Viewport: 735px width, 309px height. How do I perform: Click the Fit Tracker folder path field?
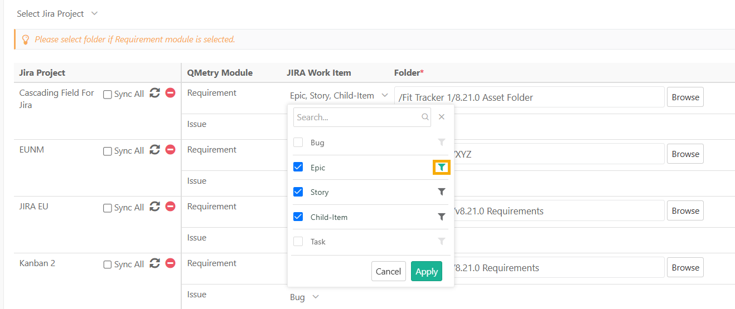pos(529,97)
